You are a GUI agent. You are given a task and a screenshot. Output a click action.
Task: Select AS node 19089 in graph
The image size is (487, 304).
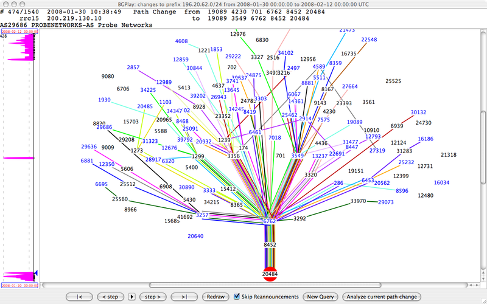coord(355,122)
